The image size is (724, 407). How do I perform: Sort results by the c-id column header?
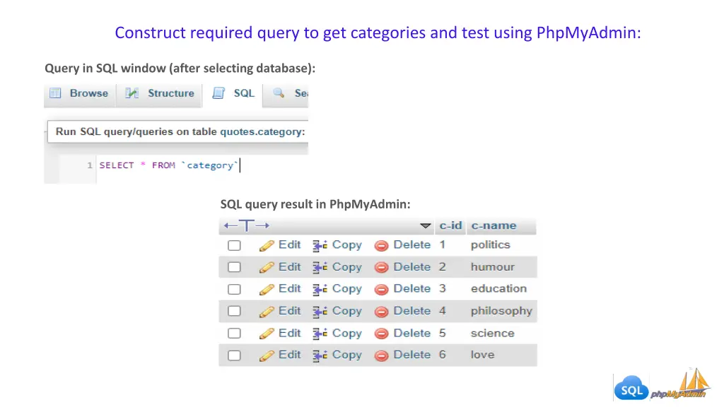[x=450, y=226]
